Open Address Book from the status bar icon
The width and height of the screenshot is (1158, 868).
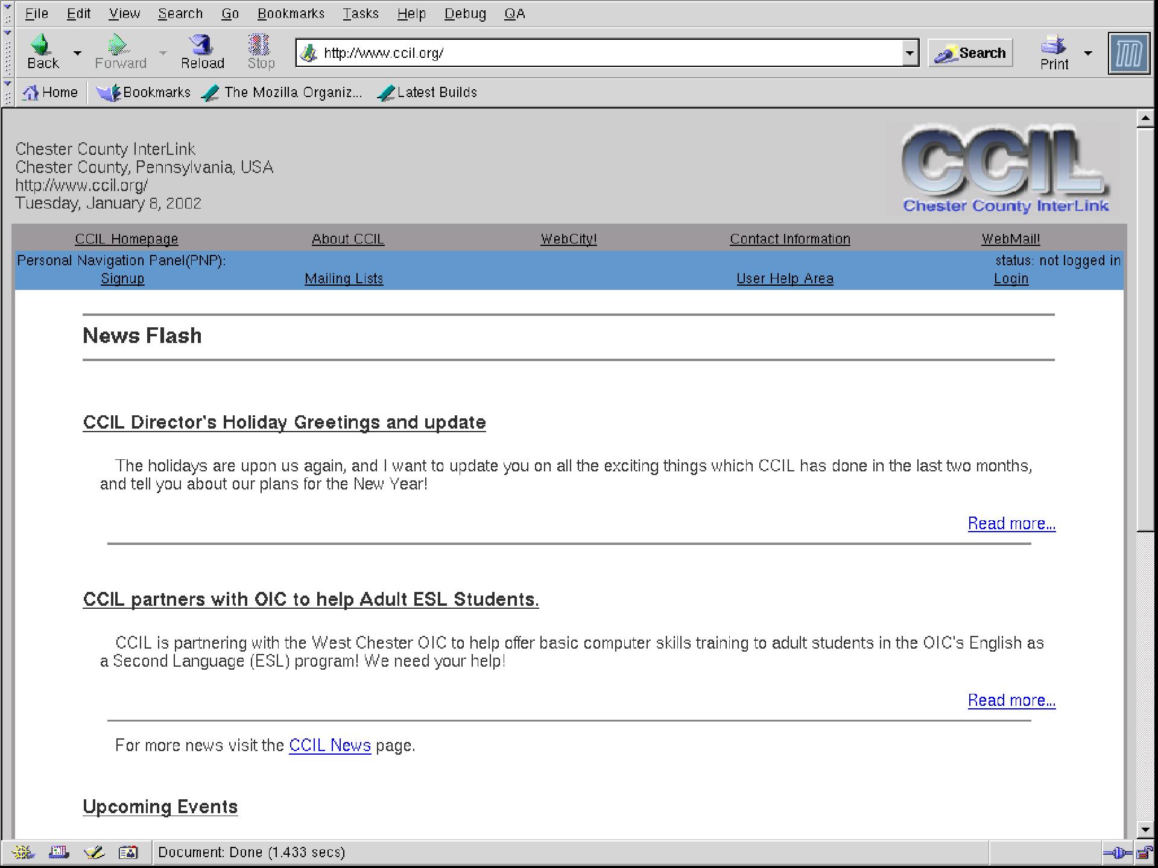[x=128, y=852]
